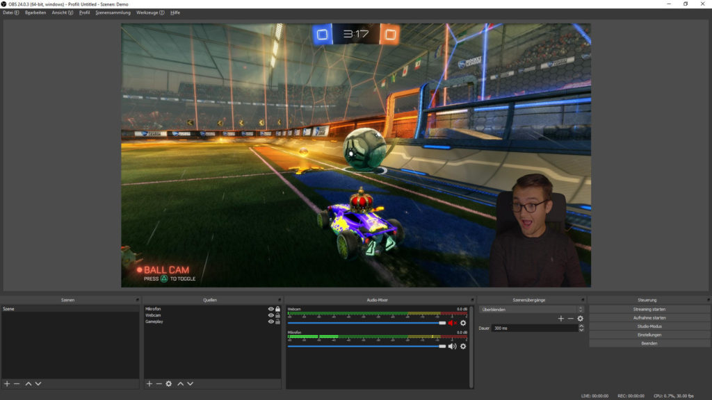The image size is (712, 400).
Task: Open the Mikrofon audio gear settings in the mixer
Action: point(463,346)
